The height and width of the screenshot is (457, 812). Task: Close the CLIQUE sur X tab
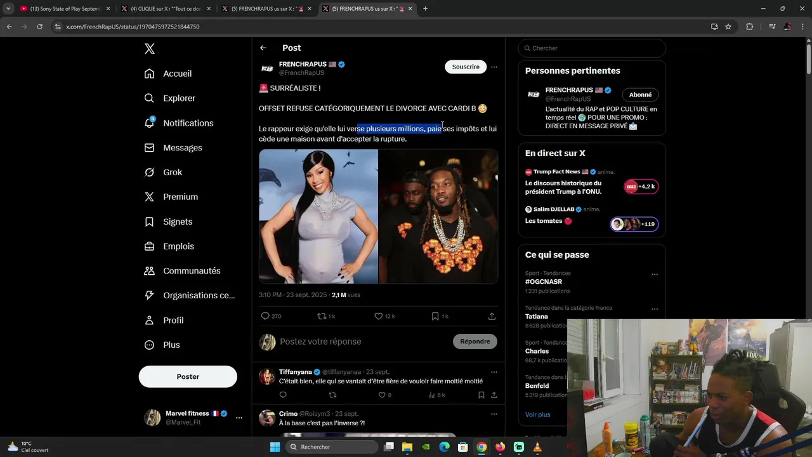pyautogui.click(x=209, y=9)
